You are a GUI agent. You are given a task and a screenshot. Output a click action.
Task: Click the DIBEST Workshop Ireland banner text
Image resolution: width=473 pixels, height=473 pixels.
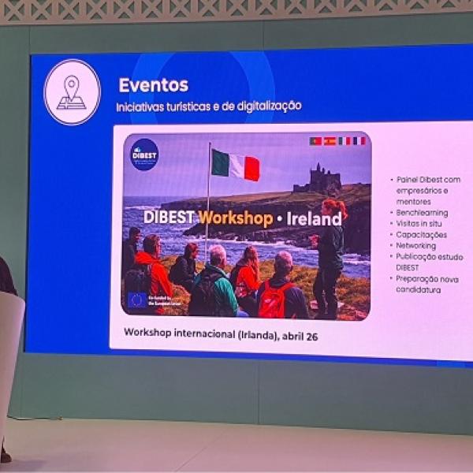coord(243,218)
